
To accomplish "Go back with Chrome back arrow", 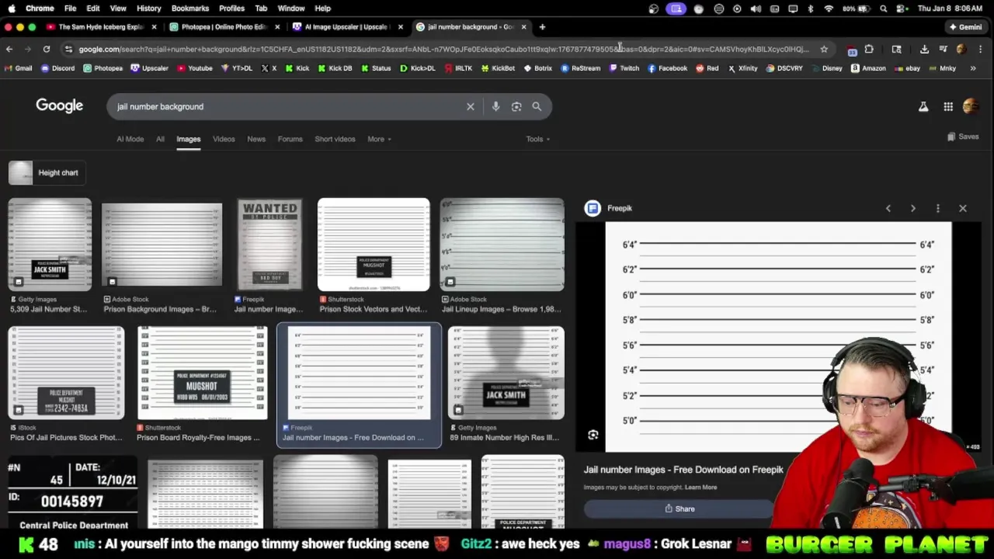I will (x=9, y=49).
